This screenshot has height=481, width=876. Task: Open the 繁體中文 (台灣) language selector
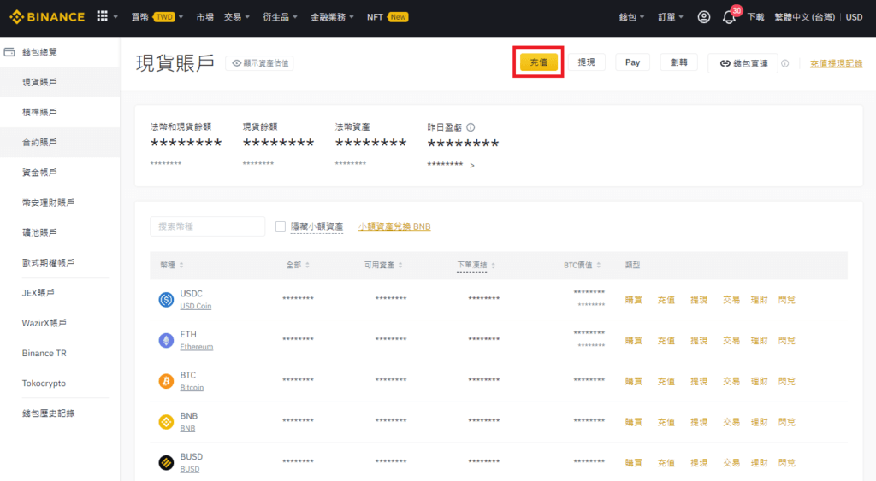804,17
